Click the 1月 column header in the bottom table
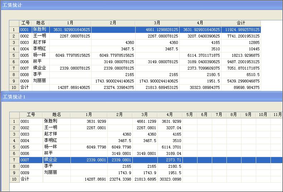The width and height of the screenshot is (283, 192). (x=89, y=115)
